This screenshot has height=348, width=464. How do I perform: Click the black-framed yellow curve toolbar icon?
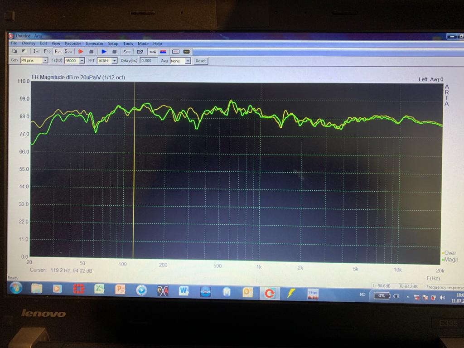pyautogui.click(x=186, y=52)
